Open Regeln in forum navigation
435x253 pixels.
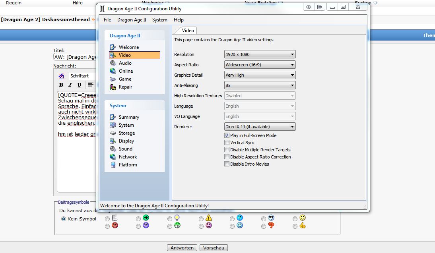pyautogui.click(x=14, y=3)
